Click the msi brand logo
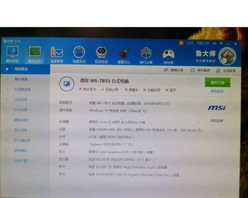The height and width of the screenshot is (198, 248). pyautogui.click(x=217, y=108)
